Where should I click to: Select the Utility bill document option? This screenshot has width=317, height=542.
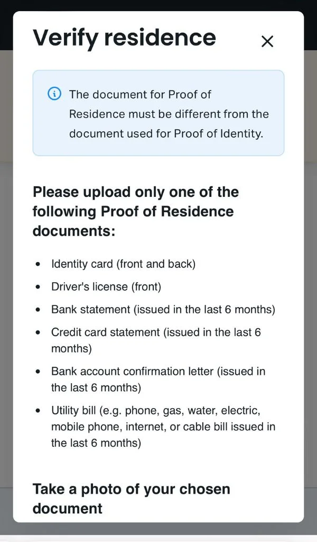click(x=158, y=410)
